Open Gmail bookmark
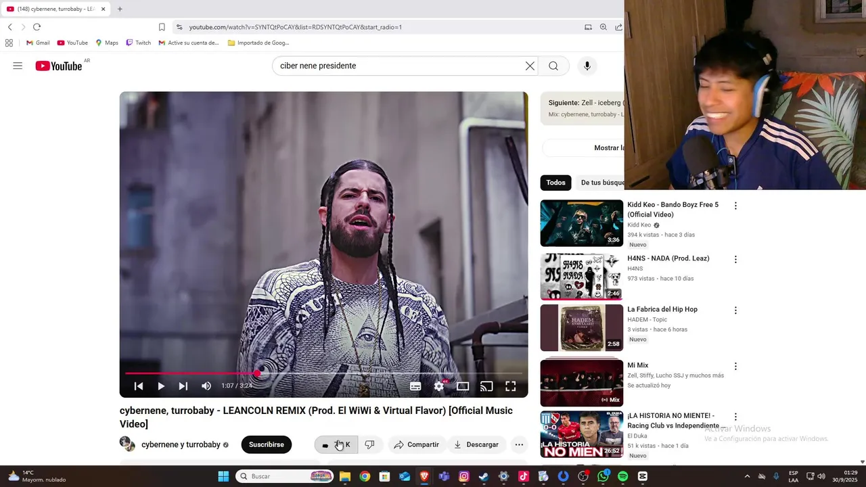Image resolution: width=866 pixels, height=487 pixels. coord(38,43)
